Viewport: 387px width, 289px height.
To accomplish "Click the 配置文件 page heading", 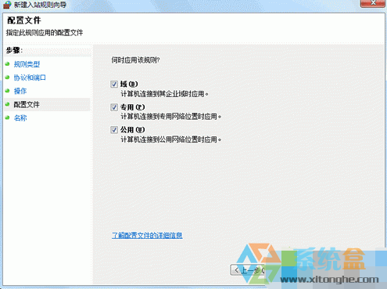I will [x=24, y=20].
